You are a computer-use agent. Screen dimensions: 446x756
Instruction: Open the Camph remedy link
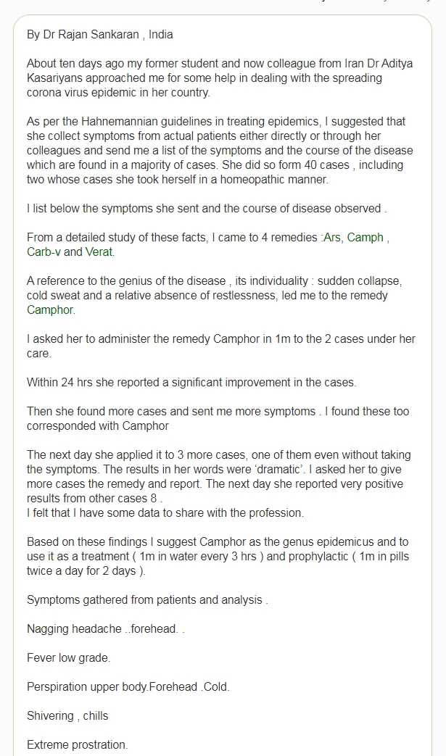[x=365, y=237]
